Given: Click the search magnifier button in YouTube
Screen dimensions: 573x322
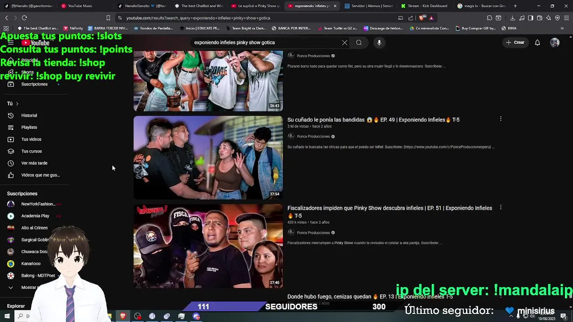Looking at the screenshot, I should pos(359,42).
